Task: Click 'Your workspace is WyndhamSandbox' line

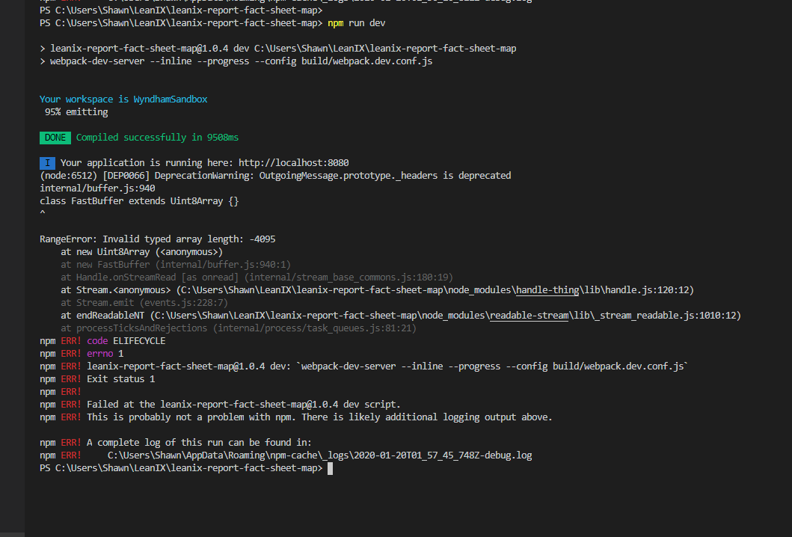Action: (123, 99)
